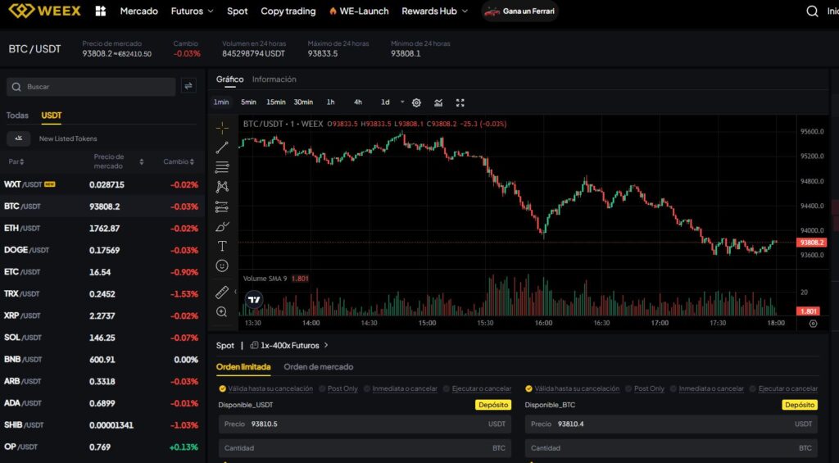The image size is (839, 463).
Task: Click the chart zoom-in magnifier tool
Action: [x=222, y=312]
